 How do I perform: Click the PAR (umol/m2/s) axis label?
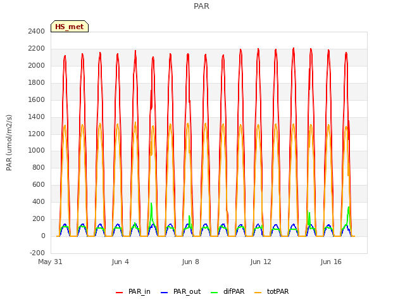pyautogui.click(x=9, y=142)
